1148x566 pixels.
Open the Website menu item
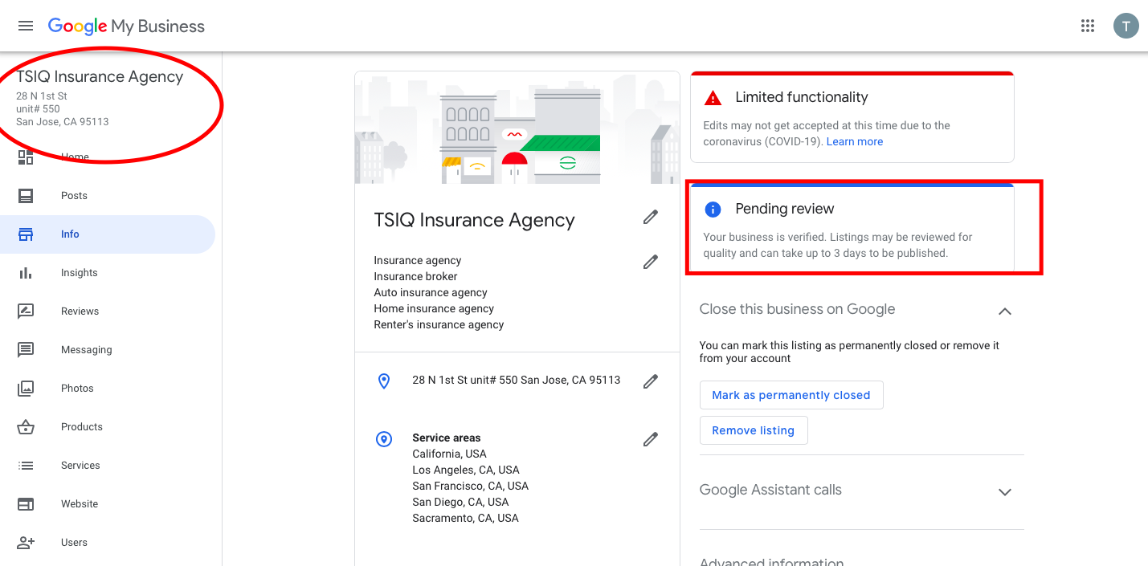point(108,504)
